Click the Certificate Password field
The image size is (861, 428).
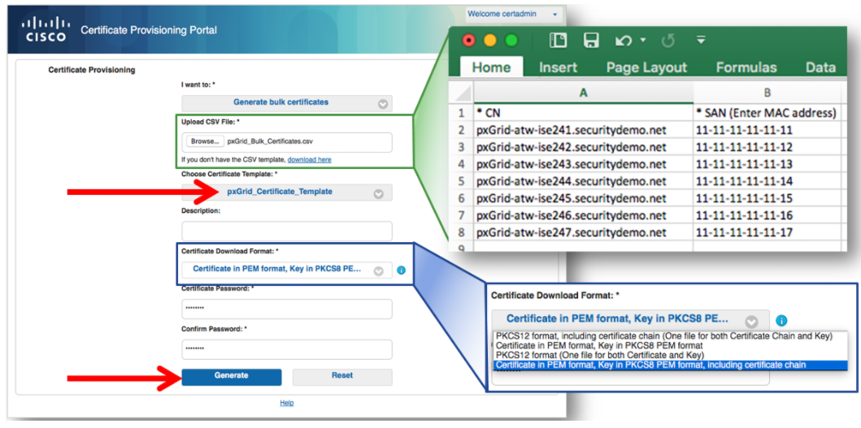pyautogui.click(x=287, y=309)
